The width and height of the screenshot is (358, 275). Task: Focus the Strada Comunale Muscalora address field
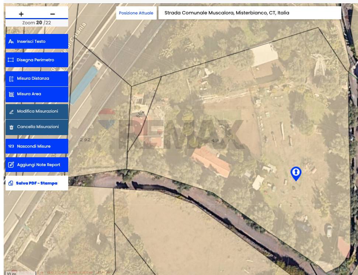point(250,13)
